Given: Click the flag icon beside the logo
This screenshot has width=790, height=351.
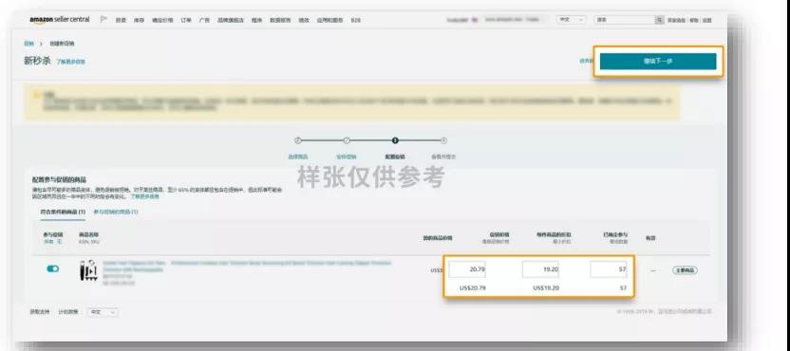Looking at the screenshot, I should click(103, 20).
